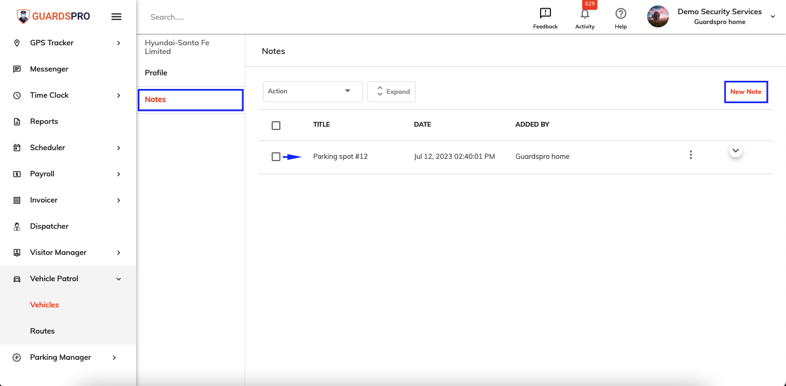Click the Demo Security Services account name
The width and height of the screenshot is (786, 386).
[720, 11]
